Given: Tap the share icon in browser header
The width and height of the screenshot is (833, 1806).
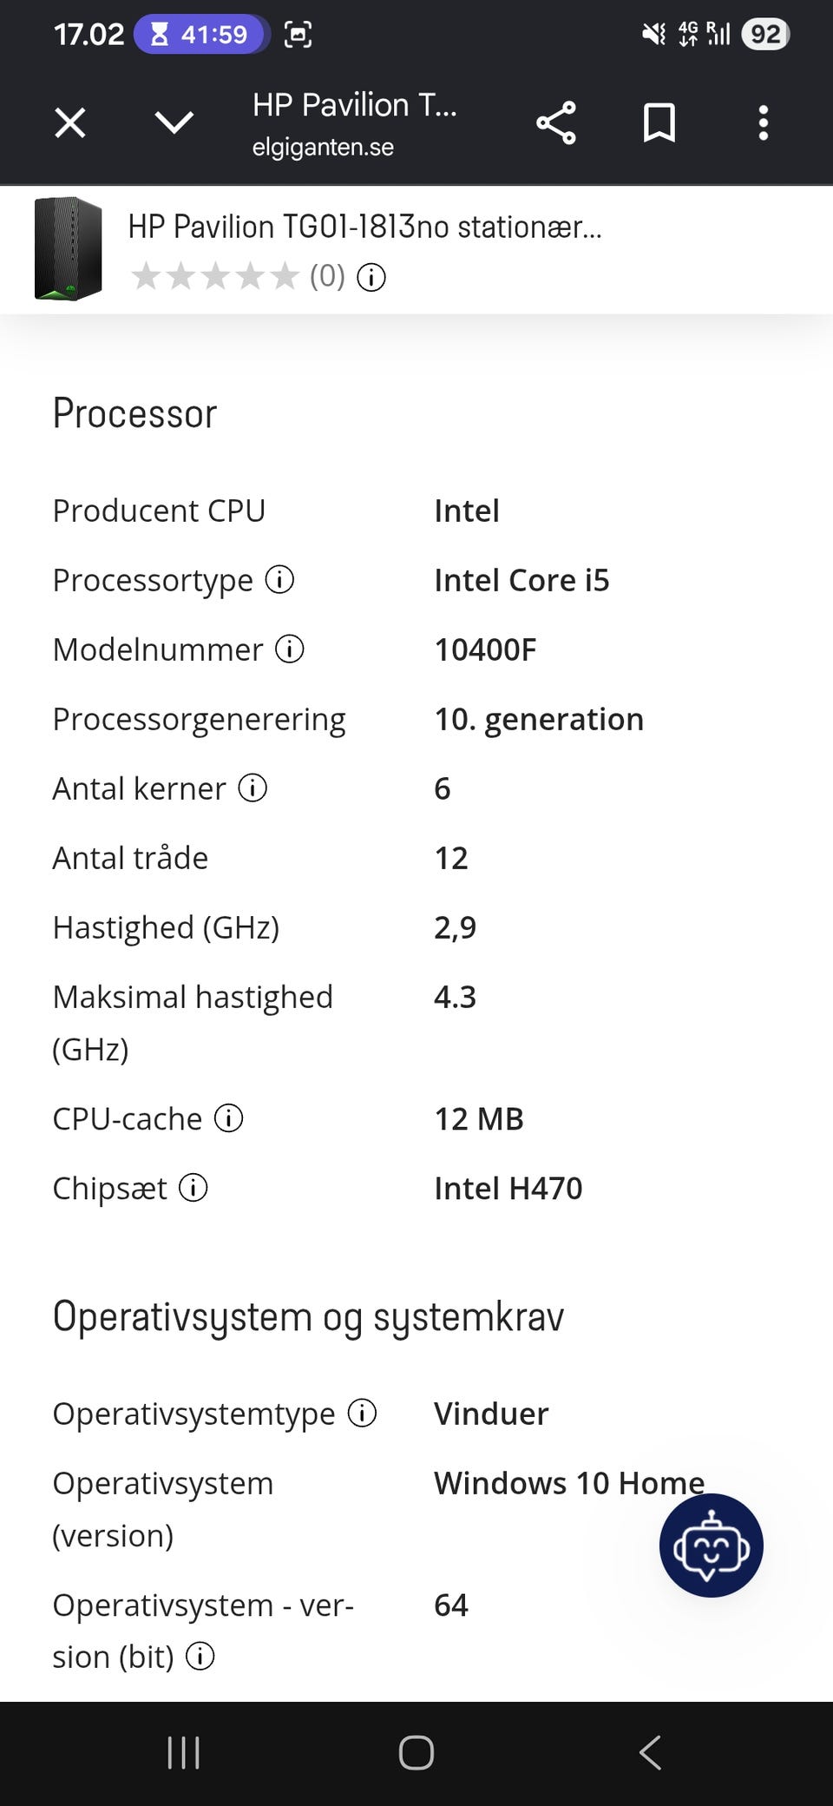Looking at the screenshot, I should (556, 122).
